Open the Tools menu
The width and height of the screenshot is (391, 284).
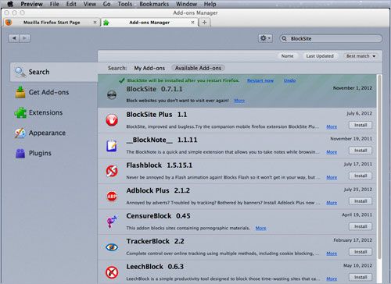pyautogui.click(x=125, y=4)
